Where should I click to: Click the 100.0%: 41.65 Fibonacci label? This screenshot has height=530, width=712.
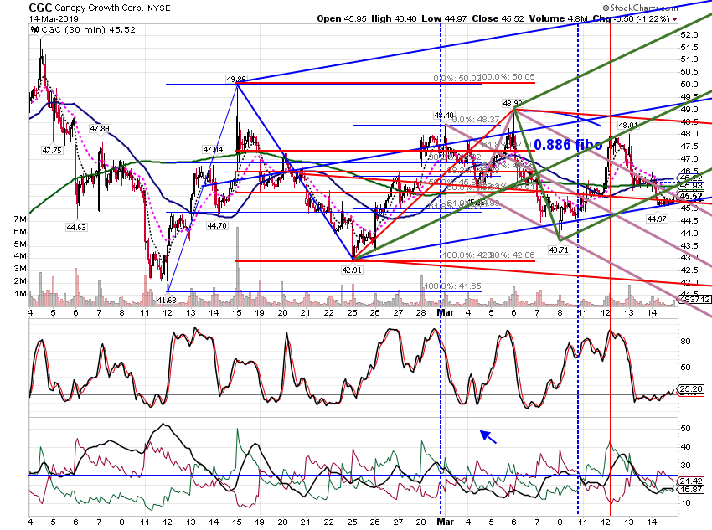pyautogui.click(x=452, y=286)
